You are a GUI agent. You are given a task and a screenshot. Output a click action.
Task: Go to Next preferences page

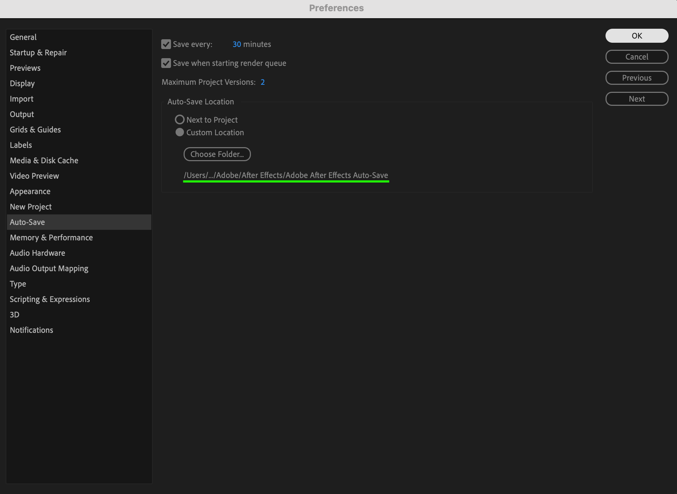[x=637, y=99]
